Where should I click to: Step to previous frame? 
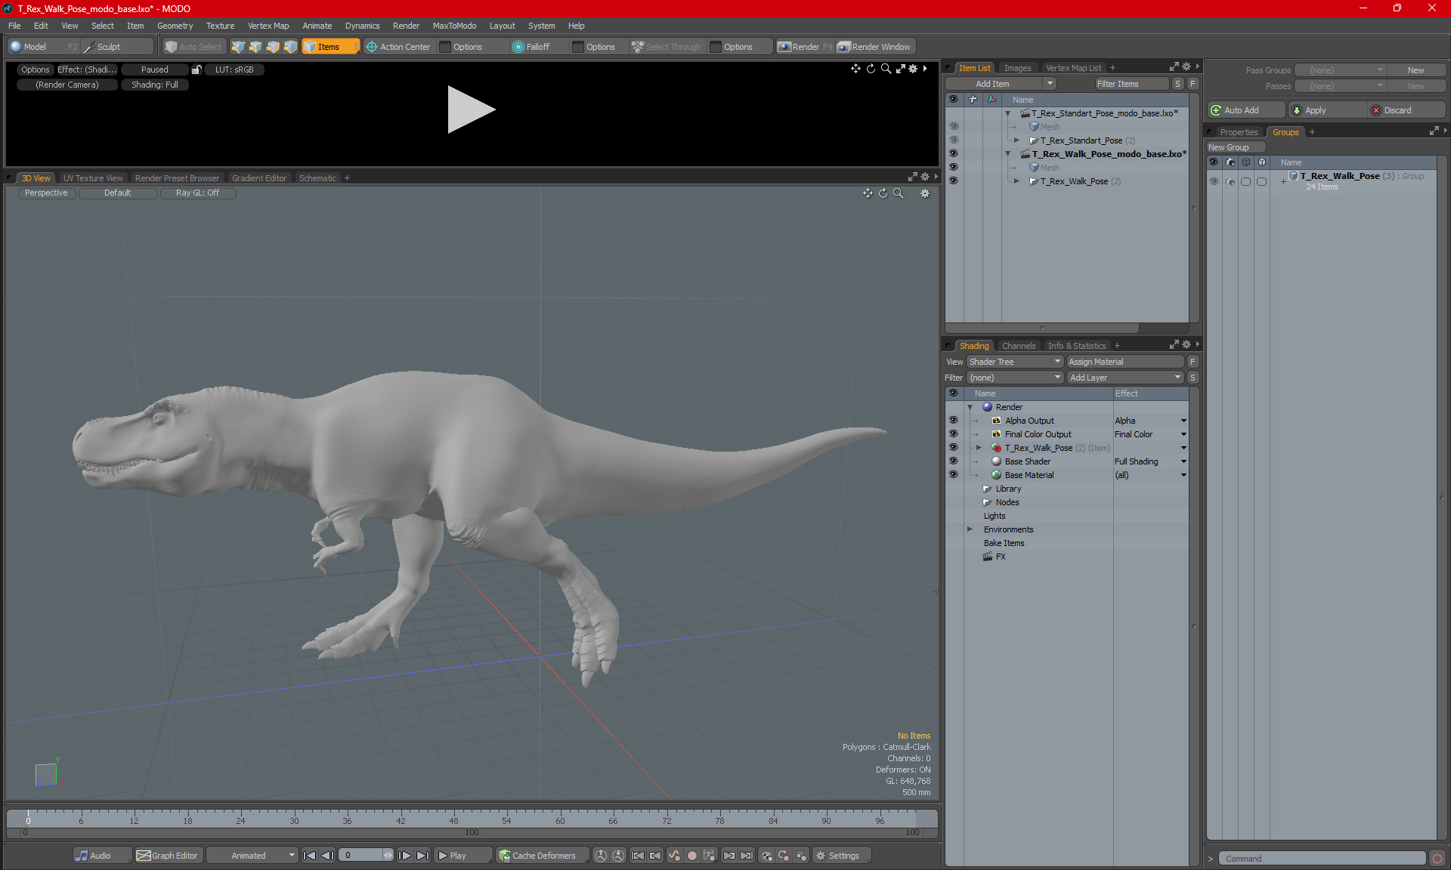[327, 856]
